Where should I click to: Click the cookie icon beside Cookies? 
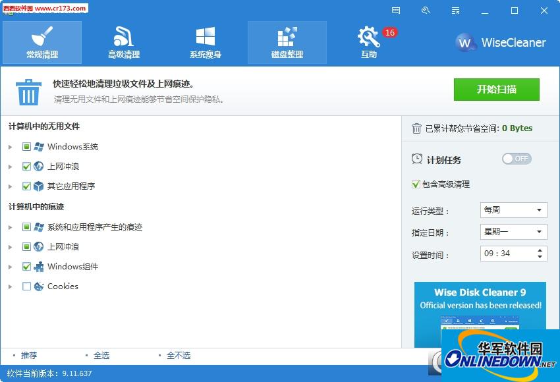(x=39, y=286)
